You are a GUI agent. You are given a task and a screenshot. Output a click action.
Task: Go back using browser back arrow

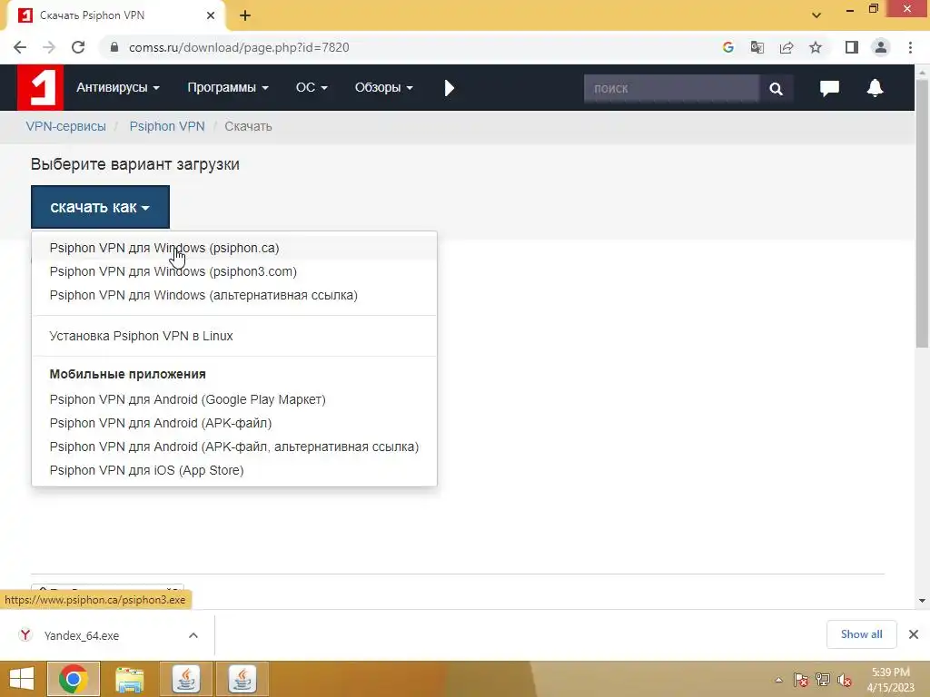20,47
